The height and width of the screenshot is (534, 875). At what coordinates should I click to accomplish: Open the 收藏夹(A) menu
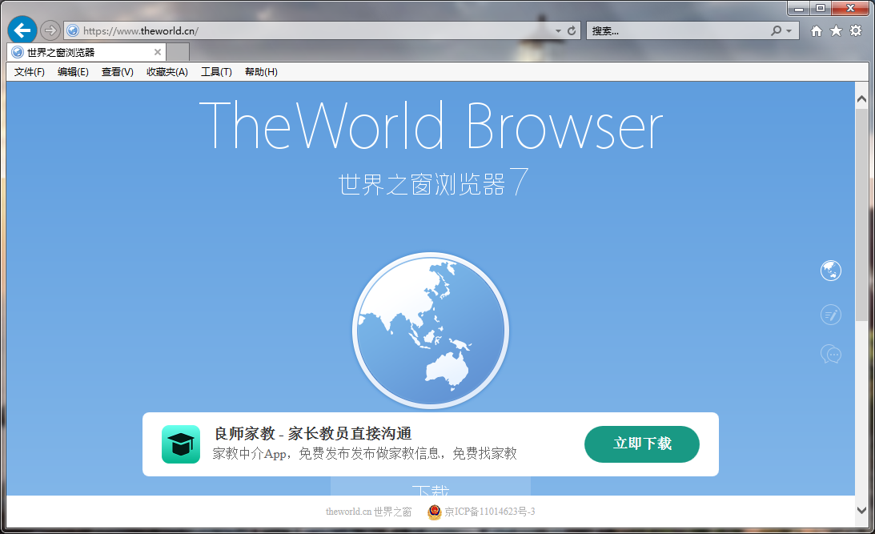pos(167,72)
